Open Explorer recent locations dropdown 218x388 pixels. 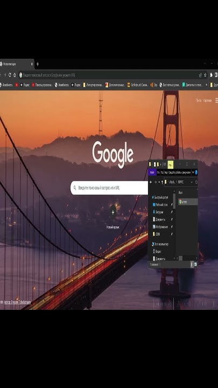(159, 182)
